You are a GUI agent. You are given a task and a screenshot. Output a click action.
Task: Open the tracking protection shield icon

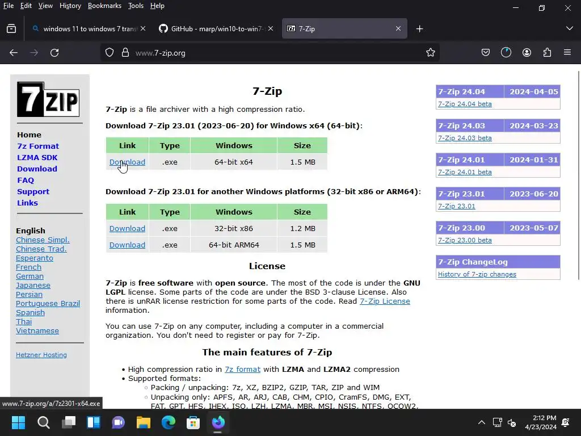click(x=110, y=53)
